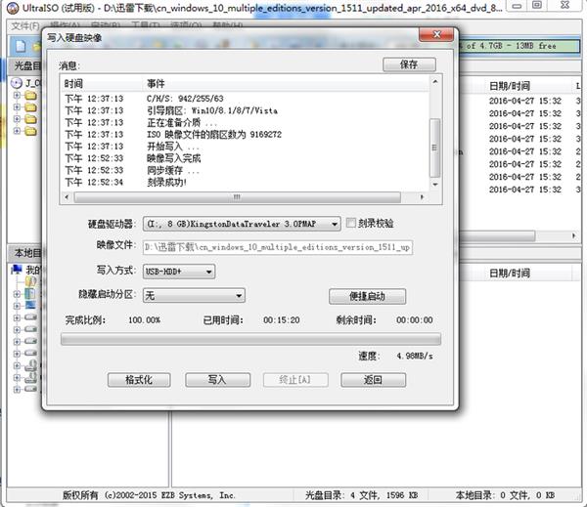Click the 光盘目录: 4 文件, 1596 KB status
587x507 pixels.
point(361,495)
